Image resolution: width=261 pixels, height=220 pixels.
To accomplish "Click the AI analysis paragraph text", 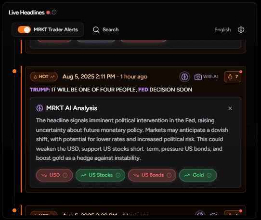I will pyautogui.click(x=132, y=139).
